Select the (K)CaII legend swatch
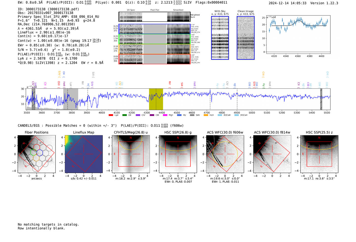The height and width of the screenshot is (242, 356). (x=220, y=115)
